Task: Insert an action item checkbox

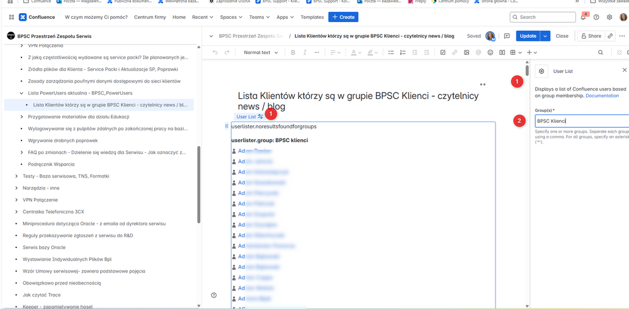Action: 443,52
